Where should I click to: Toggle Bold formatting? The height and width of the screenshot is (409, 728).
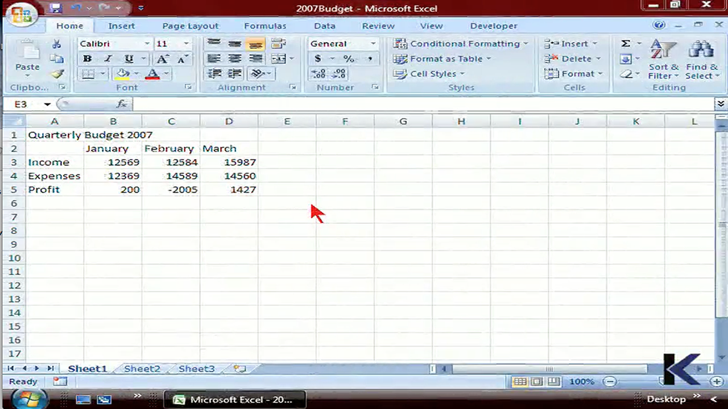87,59
